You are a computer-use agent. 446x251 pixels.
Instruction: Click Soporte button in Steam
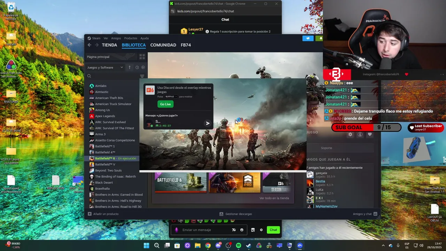point(326,148)
